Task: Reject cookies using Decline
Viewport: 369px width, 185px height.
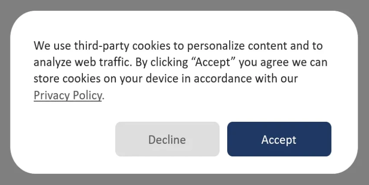Action: pyautogui.click(x=167, y=139)
